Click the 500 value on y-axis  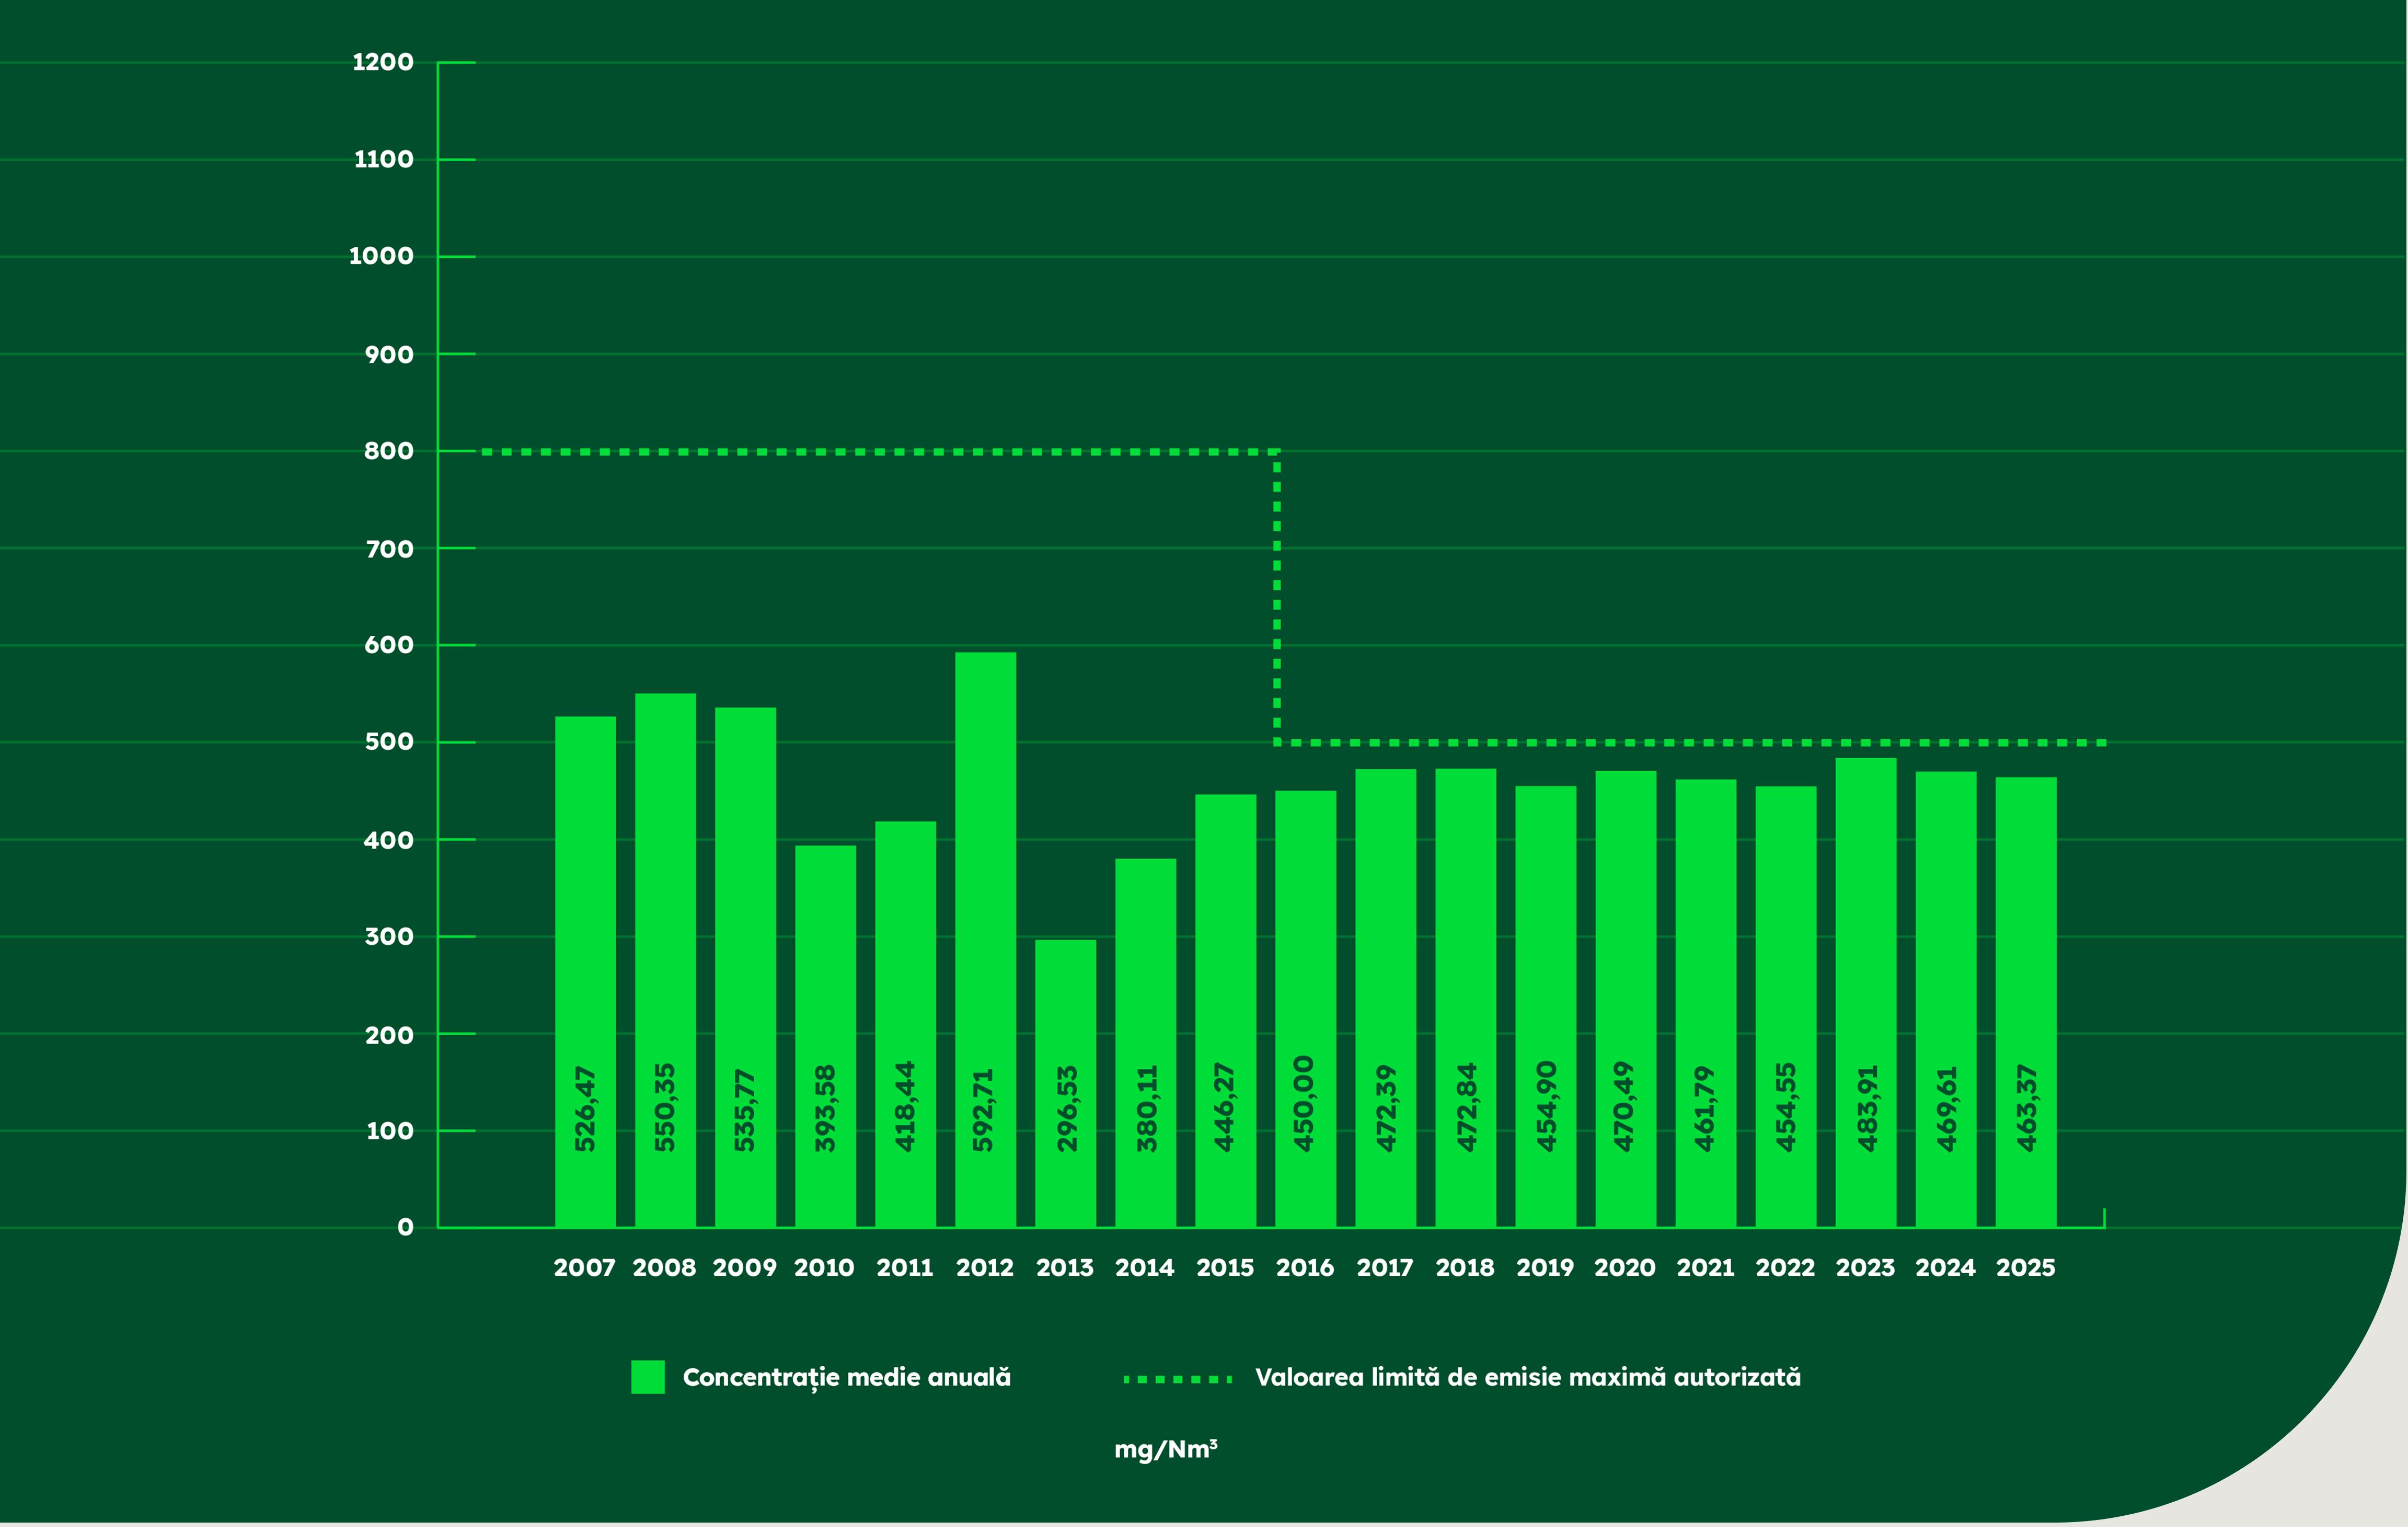click(389, 742)
